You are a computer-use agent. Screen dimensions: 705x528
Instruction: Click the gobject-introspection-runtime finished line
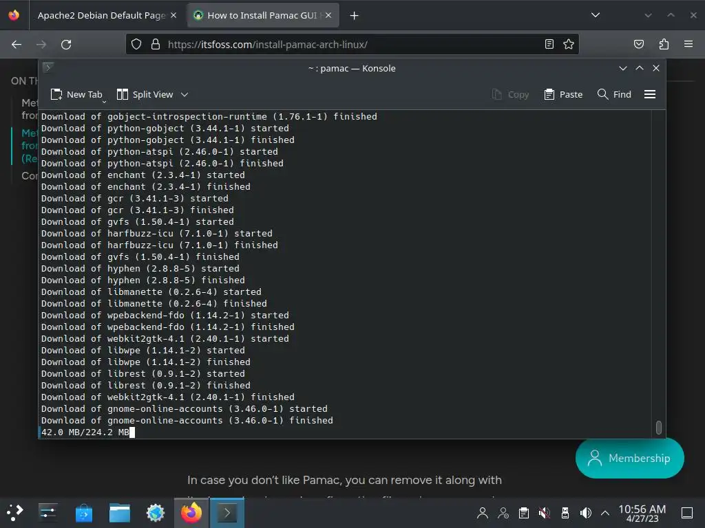209,116
